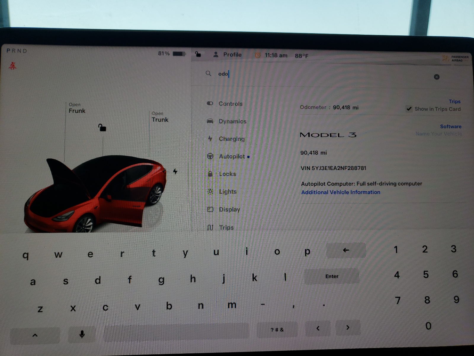
Task: Tap the Trips route icon
Action: (x=210, y=227)
